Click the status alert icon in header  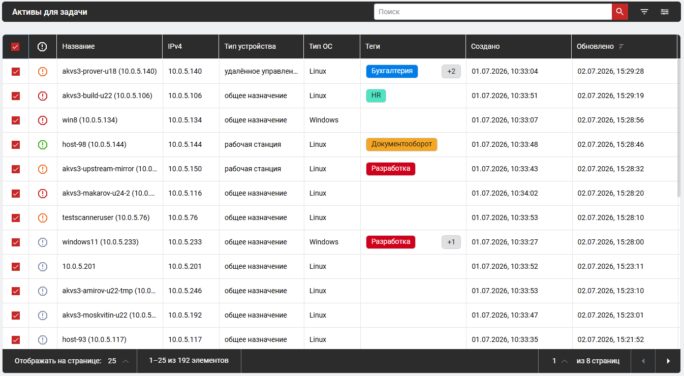[42, 47]
